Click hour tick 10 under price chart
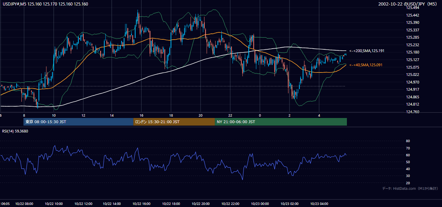The width and height of the screenshot is (442, 207). tap(54, 115)
